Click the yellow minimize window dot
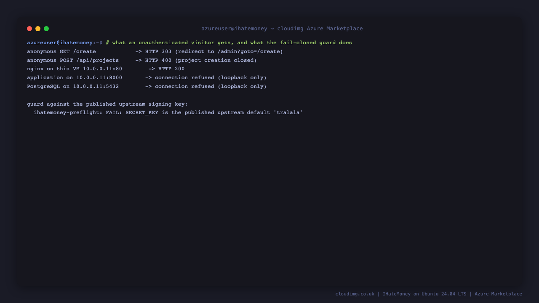Image resolution: width=539 pixels, height=303 pixels. (x=38, y=29)
